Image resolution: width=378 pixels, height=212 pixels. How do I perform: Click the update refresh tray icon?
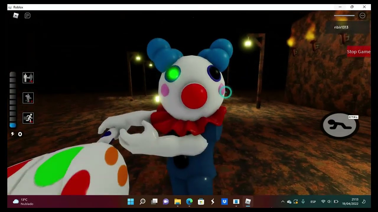(x=296, y=202)
